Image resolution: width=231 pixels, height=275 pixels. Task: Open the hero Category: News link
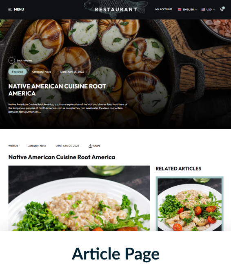click(x=42, y=72)
